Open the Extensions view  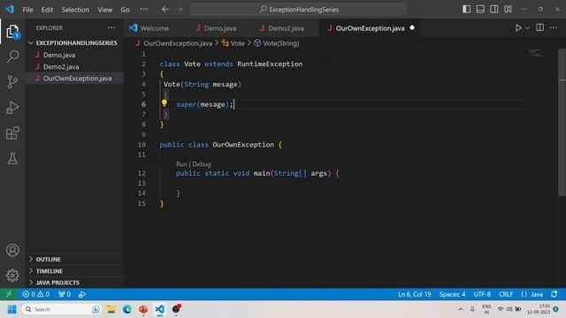12,133
